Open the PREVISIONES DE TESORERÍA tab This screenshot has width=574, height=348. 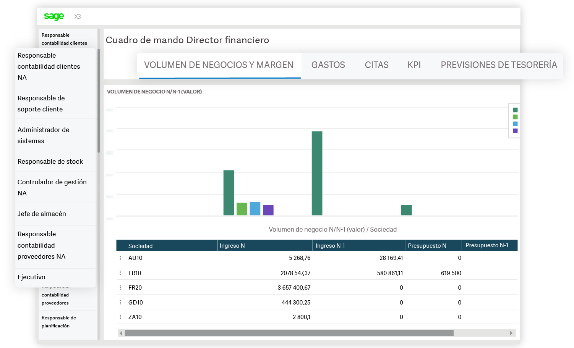coord(498,65)
